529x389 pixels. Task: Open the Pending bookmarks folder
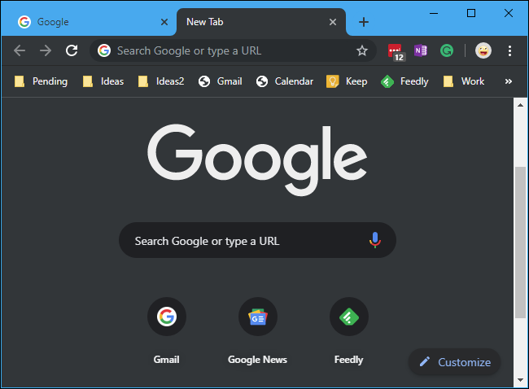[41, 81]
